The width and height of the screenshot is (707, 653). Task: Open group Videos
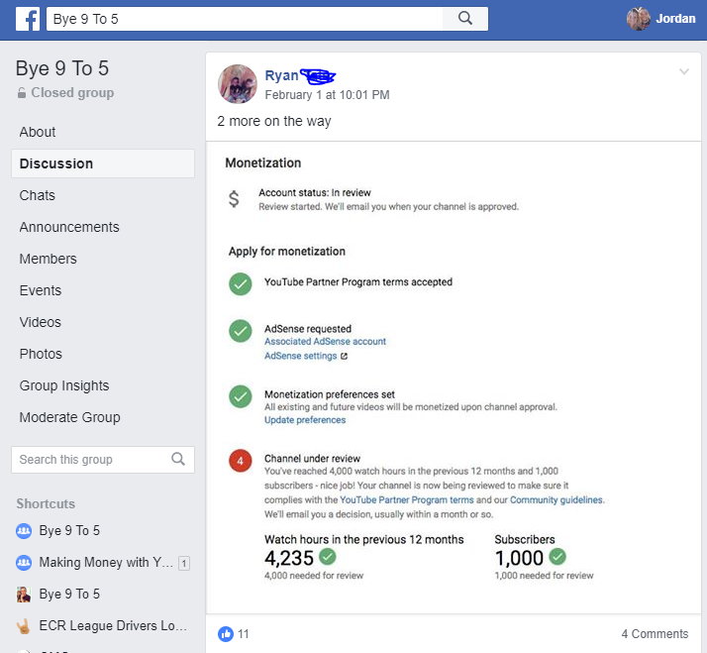41,322
